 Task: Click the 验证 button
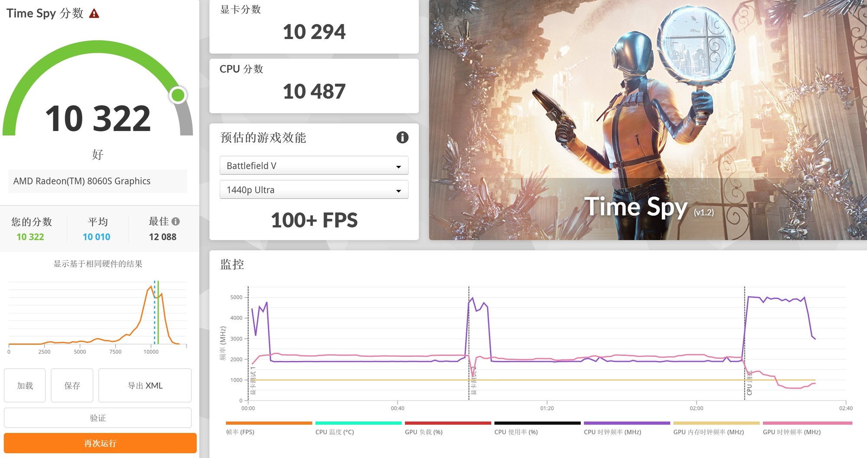98,417
